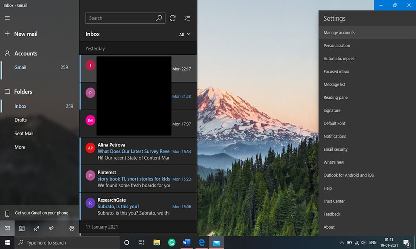Open Task View on taskbar
416x249 pixels.
click(x=141, y=242)
